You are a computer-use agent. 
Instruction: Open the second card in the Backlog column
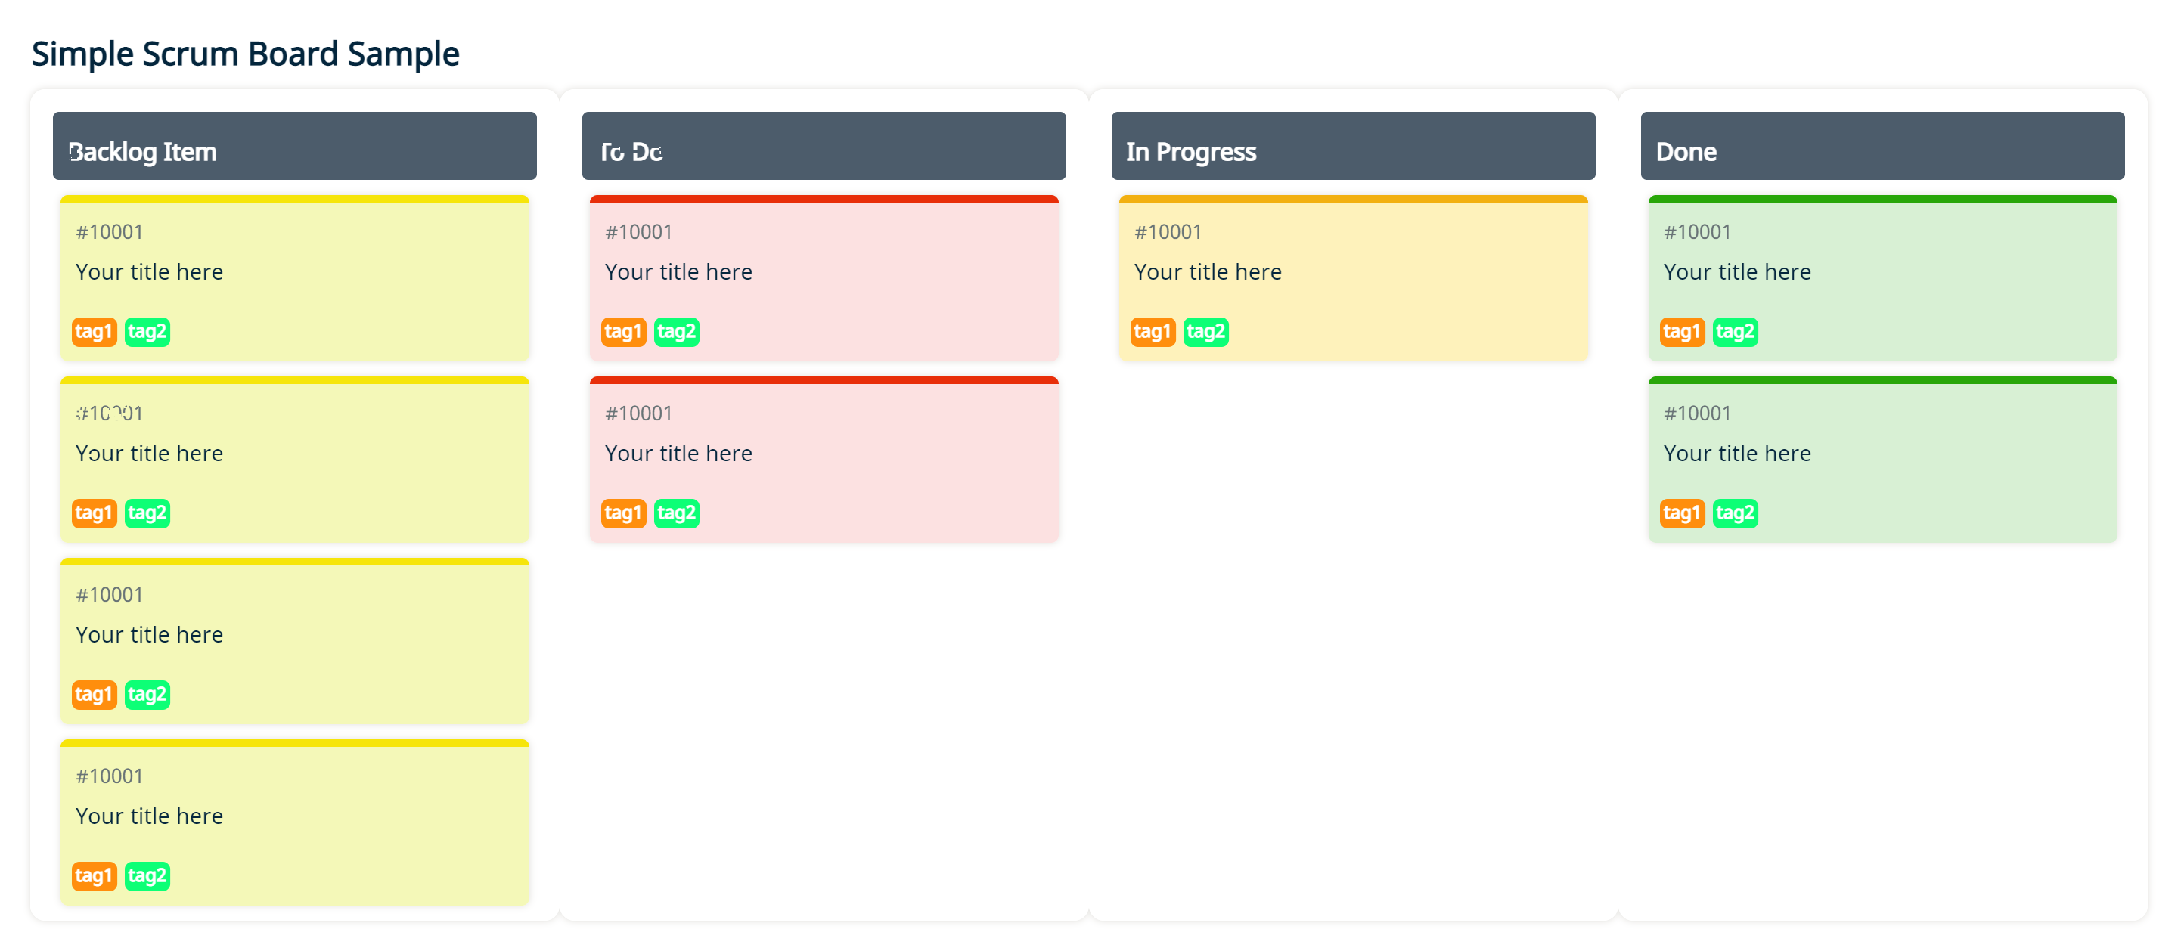(294, 457)
